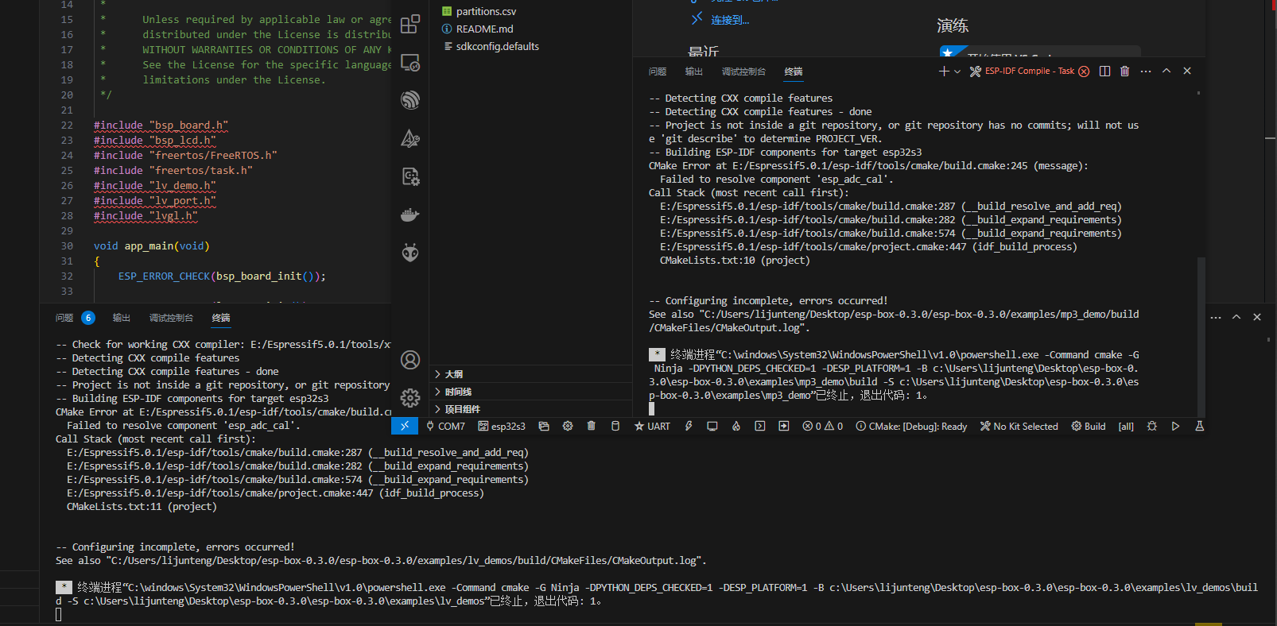The height and width of the screenshot is (626, 1277).
Task: Switch to 调试控制台 tab in front panel
Action: pos(743,71)
